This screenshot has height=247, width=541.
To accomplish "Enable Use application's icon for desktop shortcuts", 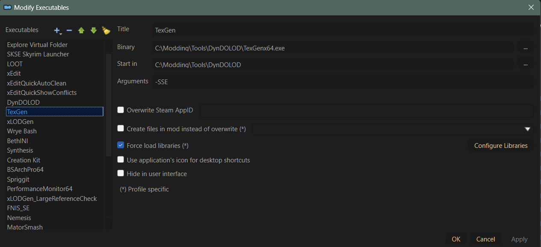I will 121,160.
